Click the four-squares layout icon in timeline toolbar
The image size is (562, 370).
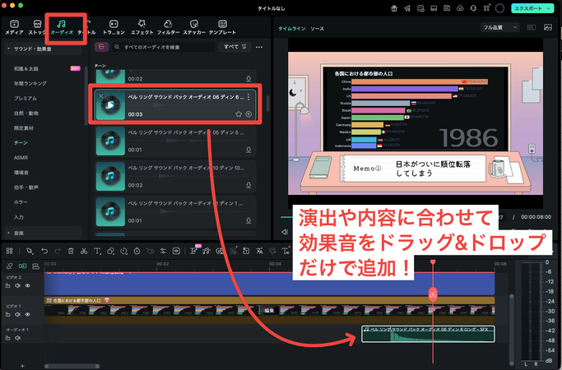point(9,251)
